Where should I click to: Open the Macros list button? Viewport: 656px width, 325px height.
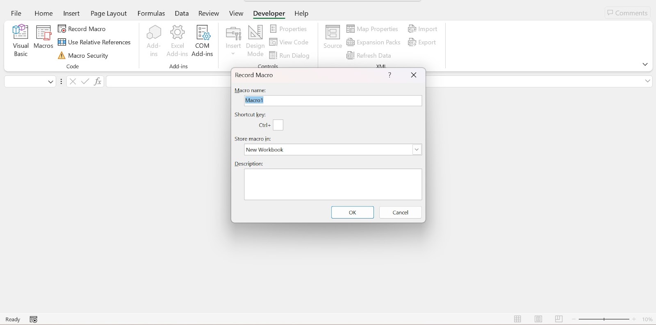click(x=43, y=37)
